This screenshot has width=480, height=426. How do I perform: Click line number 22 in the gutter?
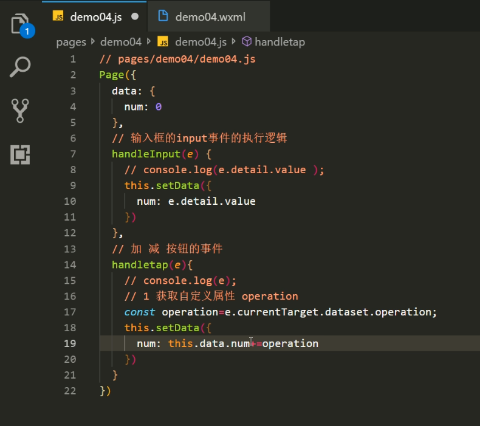70,391
